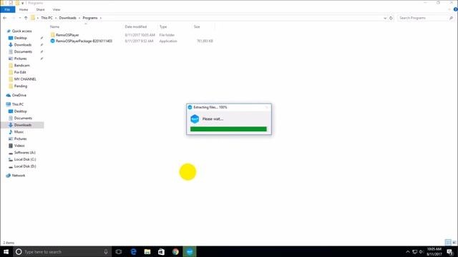Go back with the back arrow

point(5,18)
